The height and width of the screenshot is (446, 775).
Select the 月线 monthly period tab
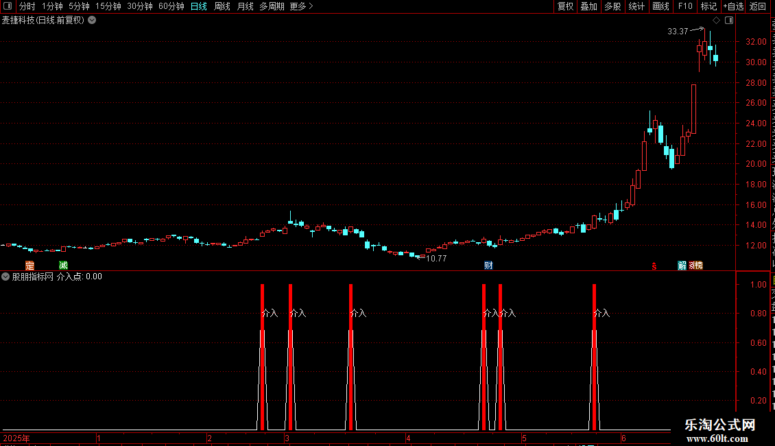click(245, 6)
